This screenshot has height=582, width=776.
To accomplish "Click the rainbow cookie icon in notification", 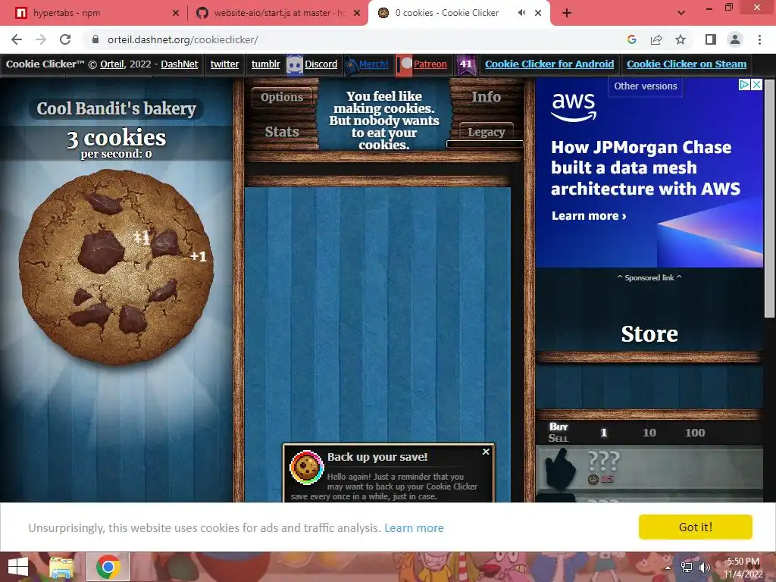I will point(306,467).
